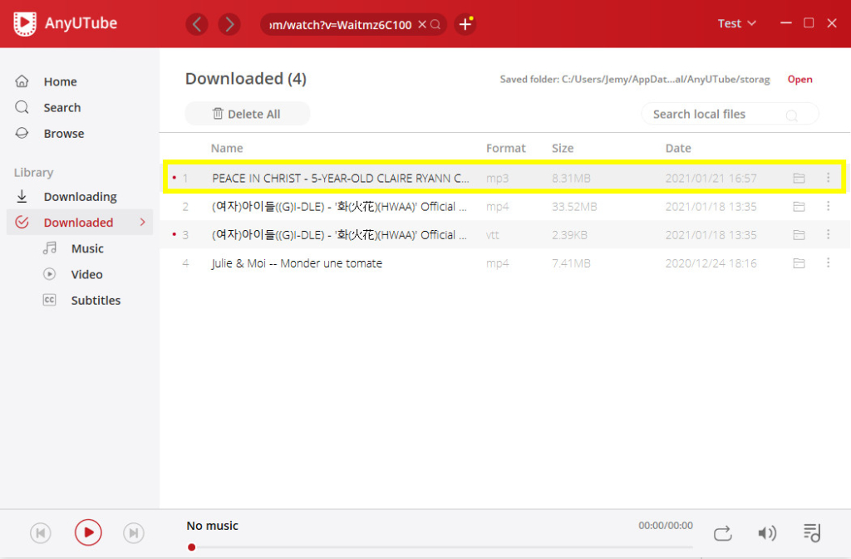Image resolution: width=851 pixels, height=559 pixels.
Task: Click the 2.39KB size cell
Action: pos(569,235)
